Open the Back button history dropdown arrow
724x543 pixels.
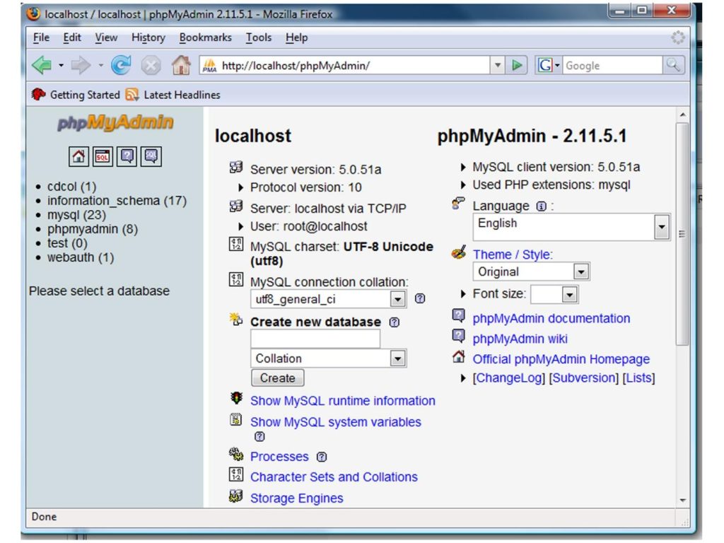(x=61, y=66)
